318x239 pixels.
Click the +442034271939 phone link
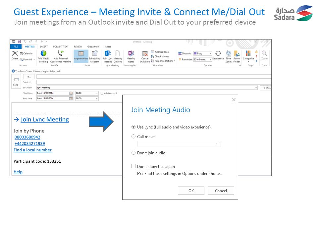[29, 143]
